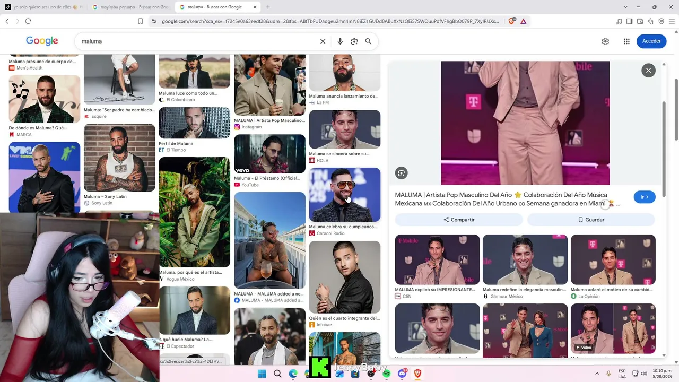The width and height of the screenshot is (679, 382).
Task: Clear the Google search box with the X
Action: [x=323, y=41]
